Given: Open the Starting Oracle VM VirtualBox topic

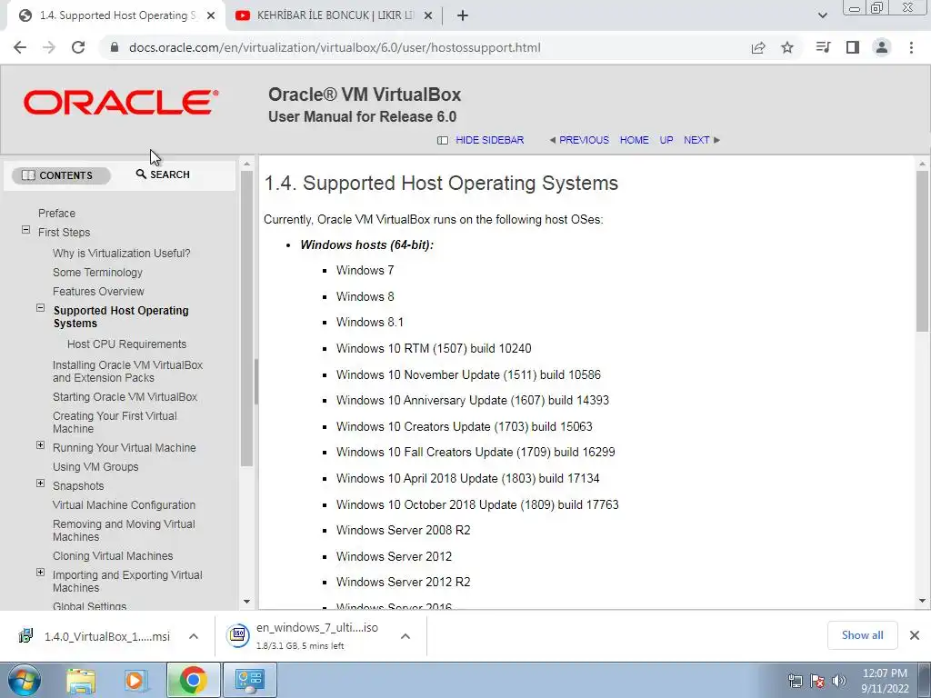Looking at the screenshot, I should (125, 397).
